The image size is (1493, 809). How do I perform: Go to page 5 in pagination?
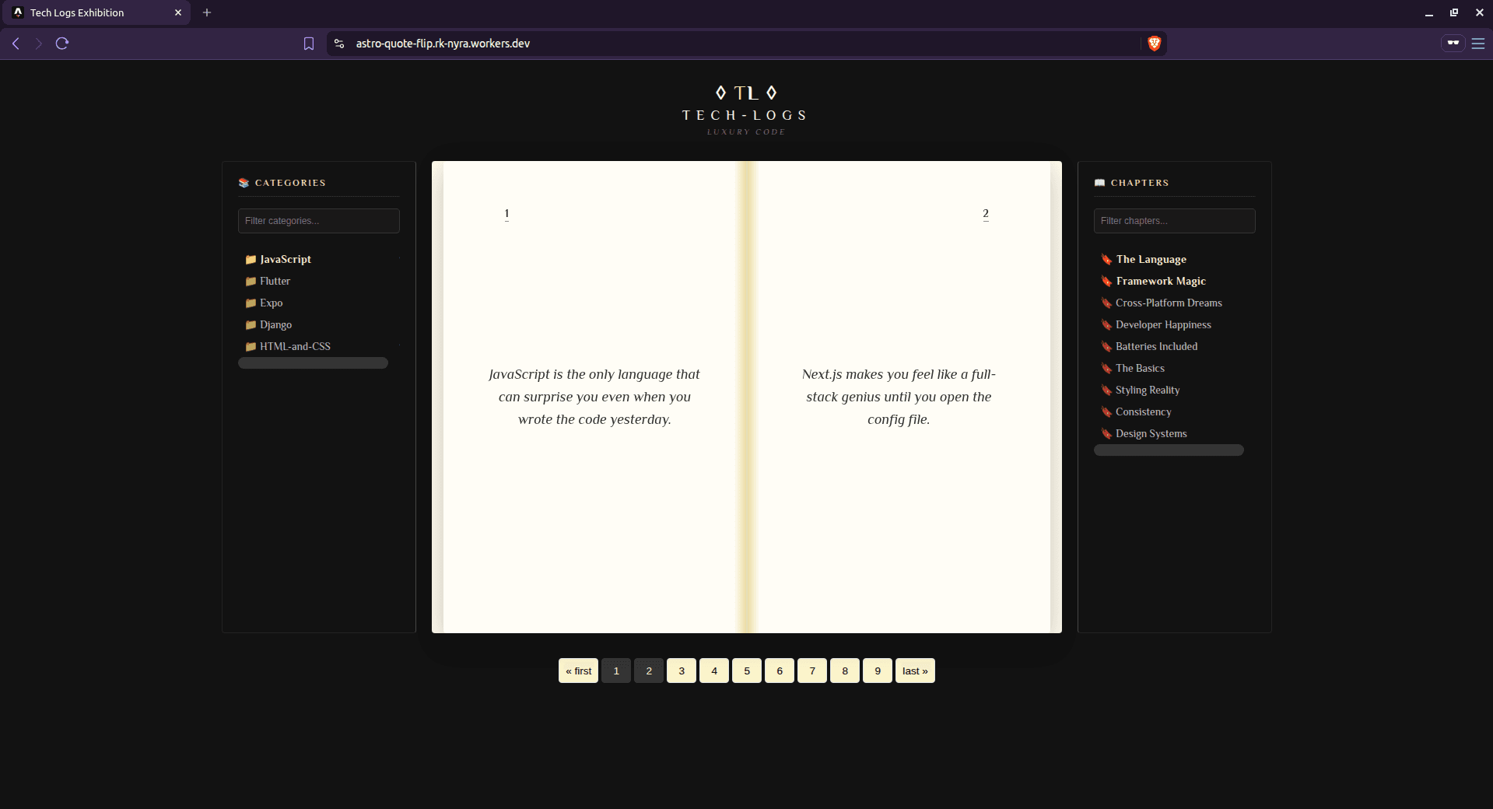click(747, 671)
